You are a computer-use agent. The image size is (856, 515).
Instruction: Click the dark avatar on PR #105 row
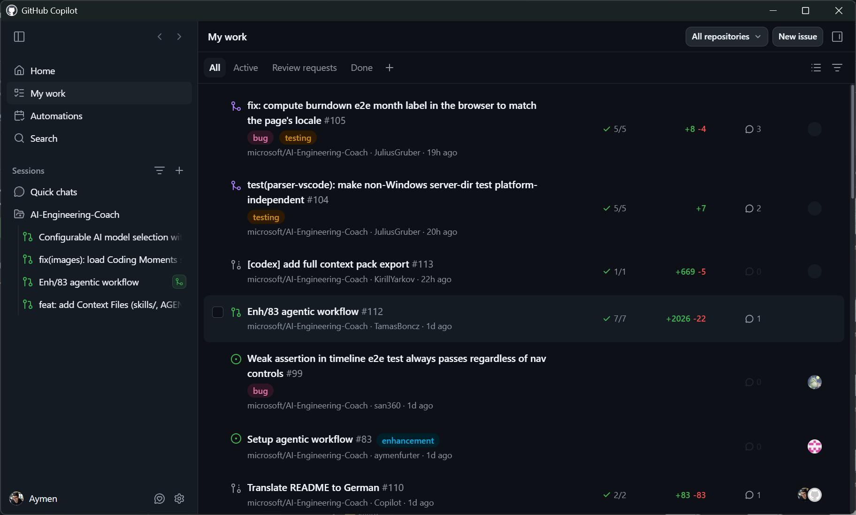coord(815,129)
